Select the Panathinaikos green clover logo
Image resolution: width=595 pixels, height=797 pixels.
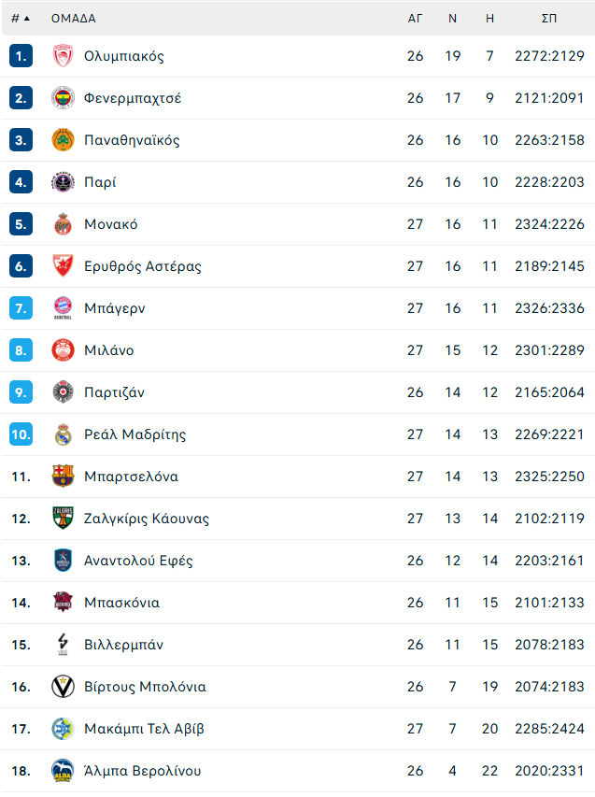tap(63, 140)
